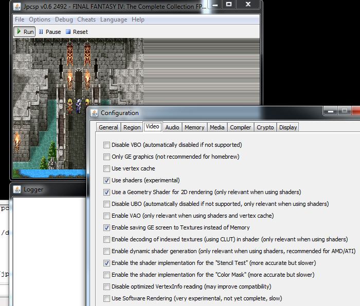This screenshot has width=360, height=306.
Task: Uncheck Stencil Test shader implementation
Action: pos(107,263)
